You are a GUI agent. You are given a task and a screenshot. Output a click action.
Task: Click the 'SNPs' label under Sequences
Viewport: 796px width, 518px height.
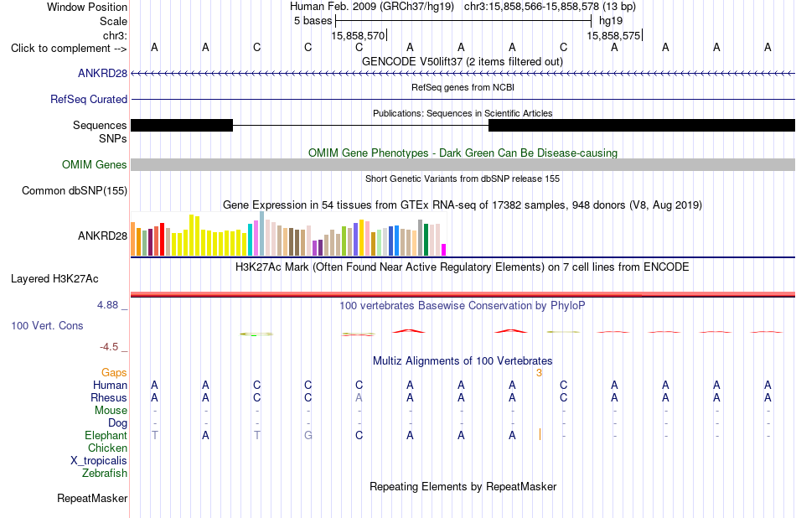click(113, 138)
